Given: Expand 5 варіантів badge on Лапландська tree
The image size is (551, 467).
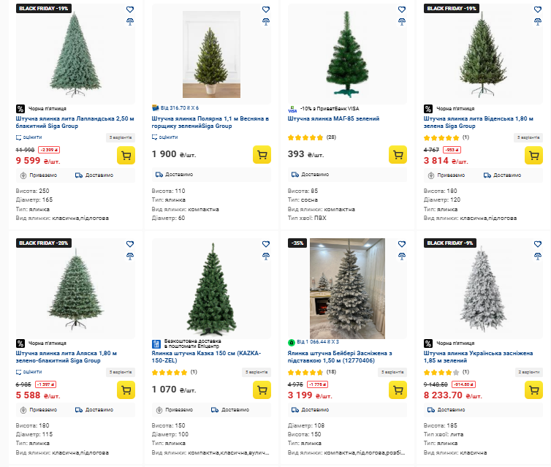Looking at the screenshot, I should (121, 137).
